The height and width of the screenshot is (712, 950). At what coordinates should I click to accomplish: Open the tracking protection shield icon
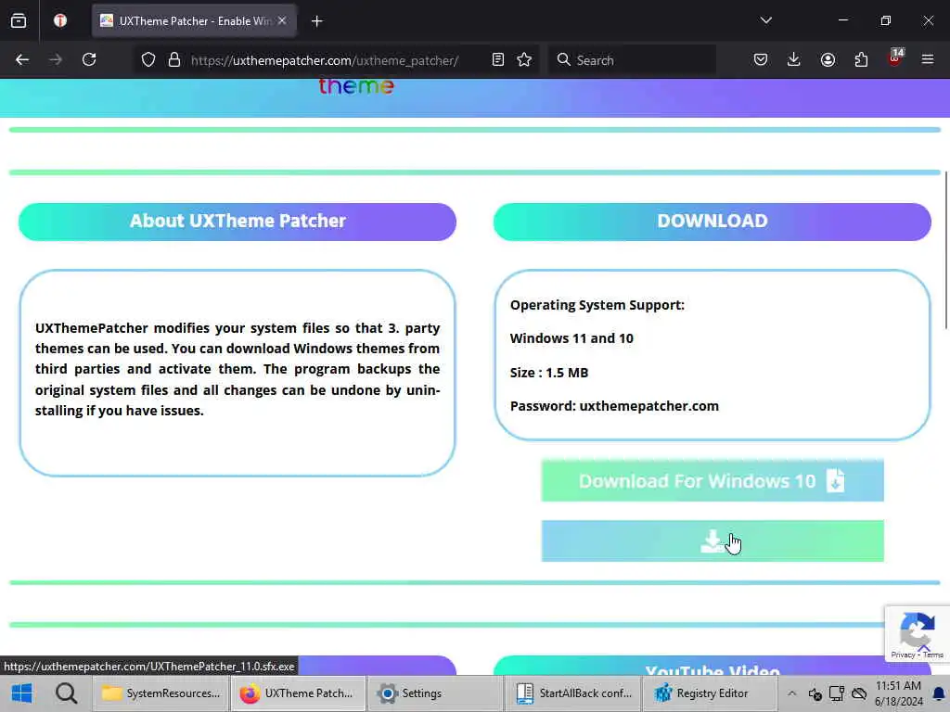click(x=148, y=60)
